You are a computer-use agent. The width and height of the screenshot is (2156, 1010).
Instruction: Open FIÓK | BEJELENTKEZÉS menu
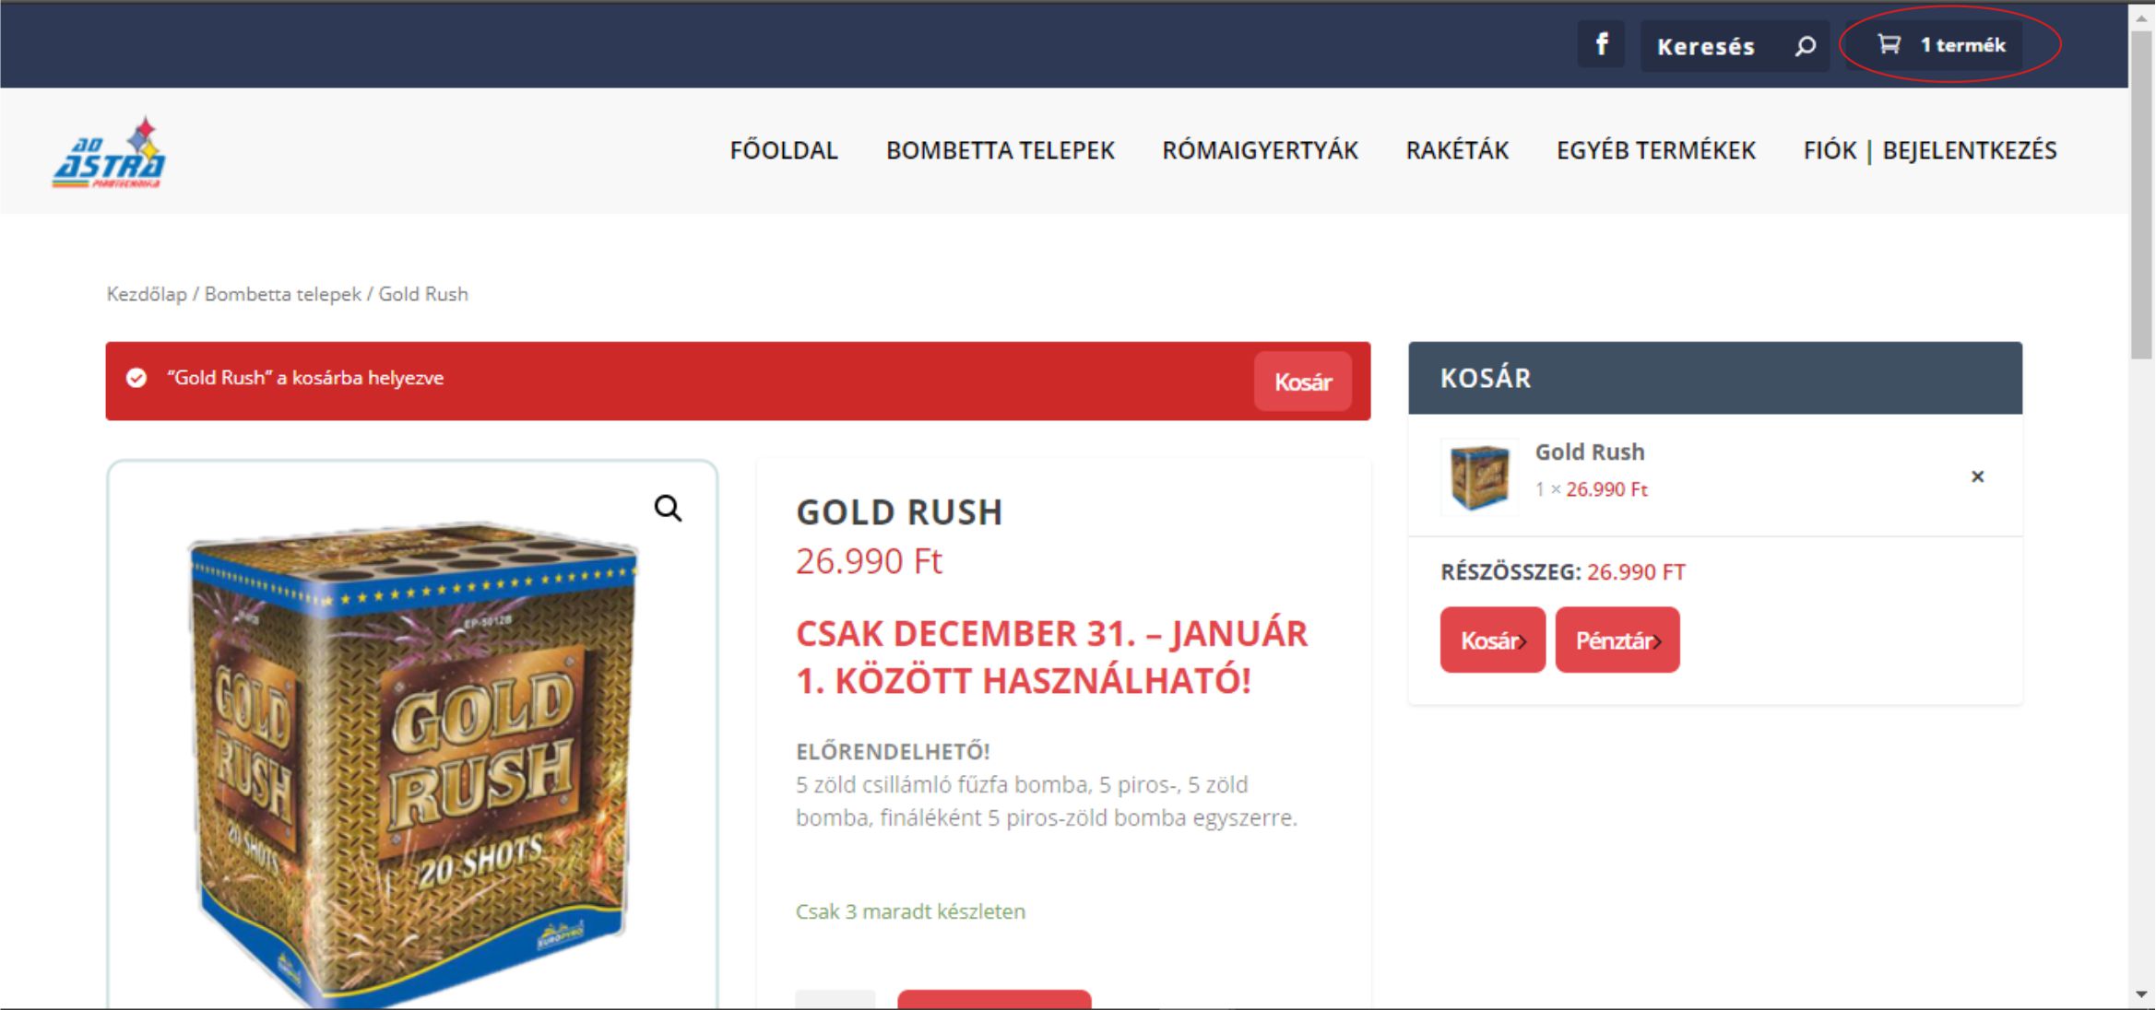coord(1930,150)
